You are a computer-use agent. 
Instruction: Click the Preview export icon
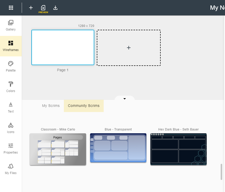(x=43, y=8)
